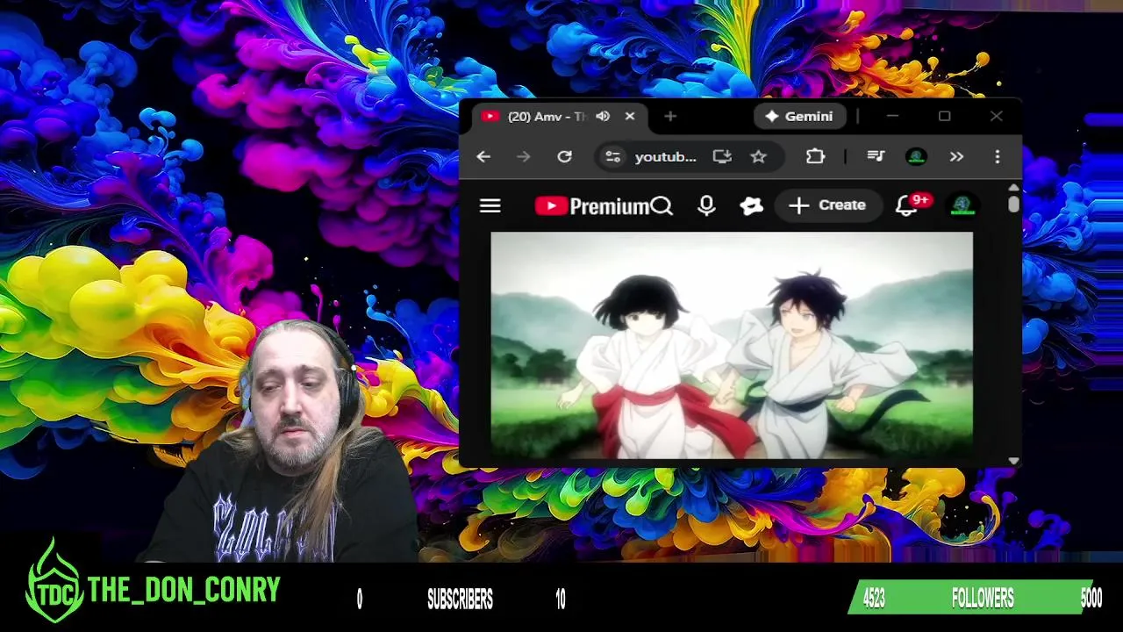Click the install app icon in address bar
This screenshot has height=632, width=1123.
coord(722,156)
